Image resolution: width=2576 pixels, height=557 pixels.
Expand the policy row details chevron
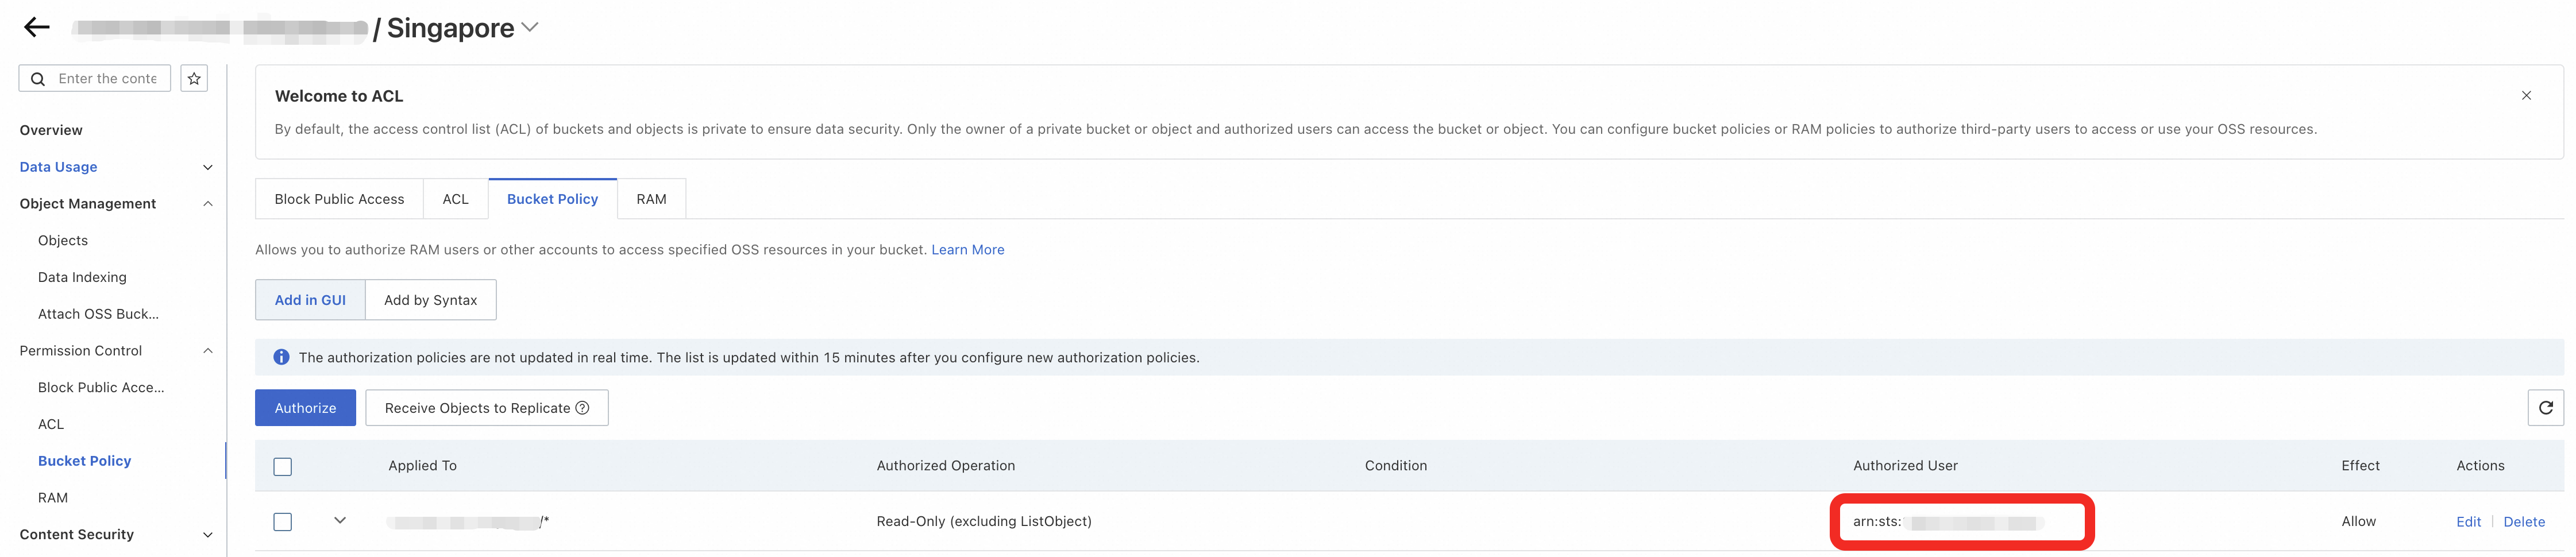pos(340,521)
